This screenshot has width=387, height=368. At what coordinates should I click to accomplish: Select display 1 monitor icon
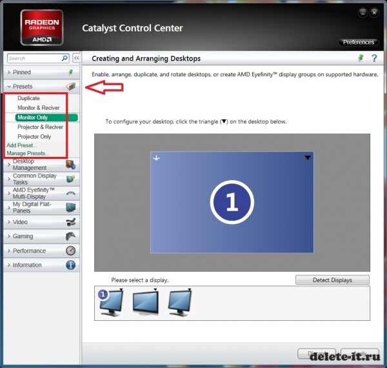[x=111, y=303]
